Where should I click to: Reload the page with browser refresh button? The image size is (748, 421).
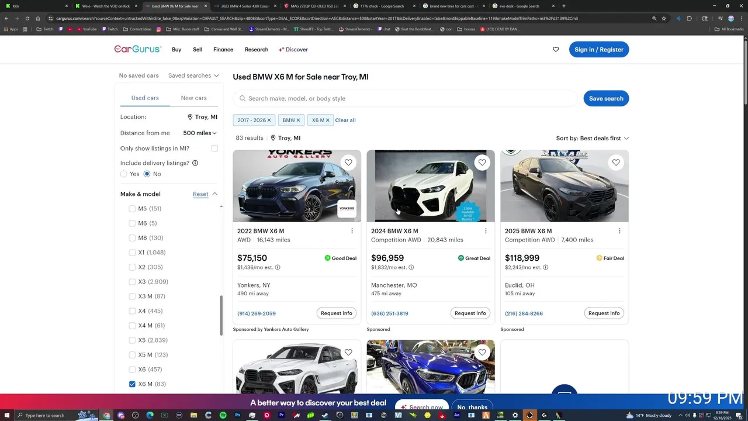tap(27, 18)
